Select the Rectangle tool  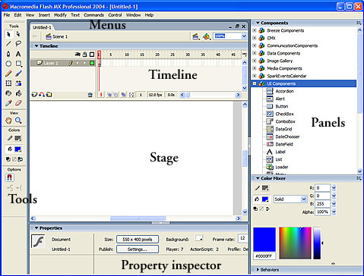tap(18, 64)
